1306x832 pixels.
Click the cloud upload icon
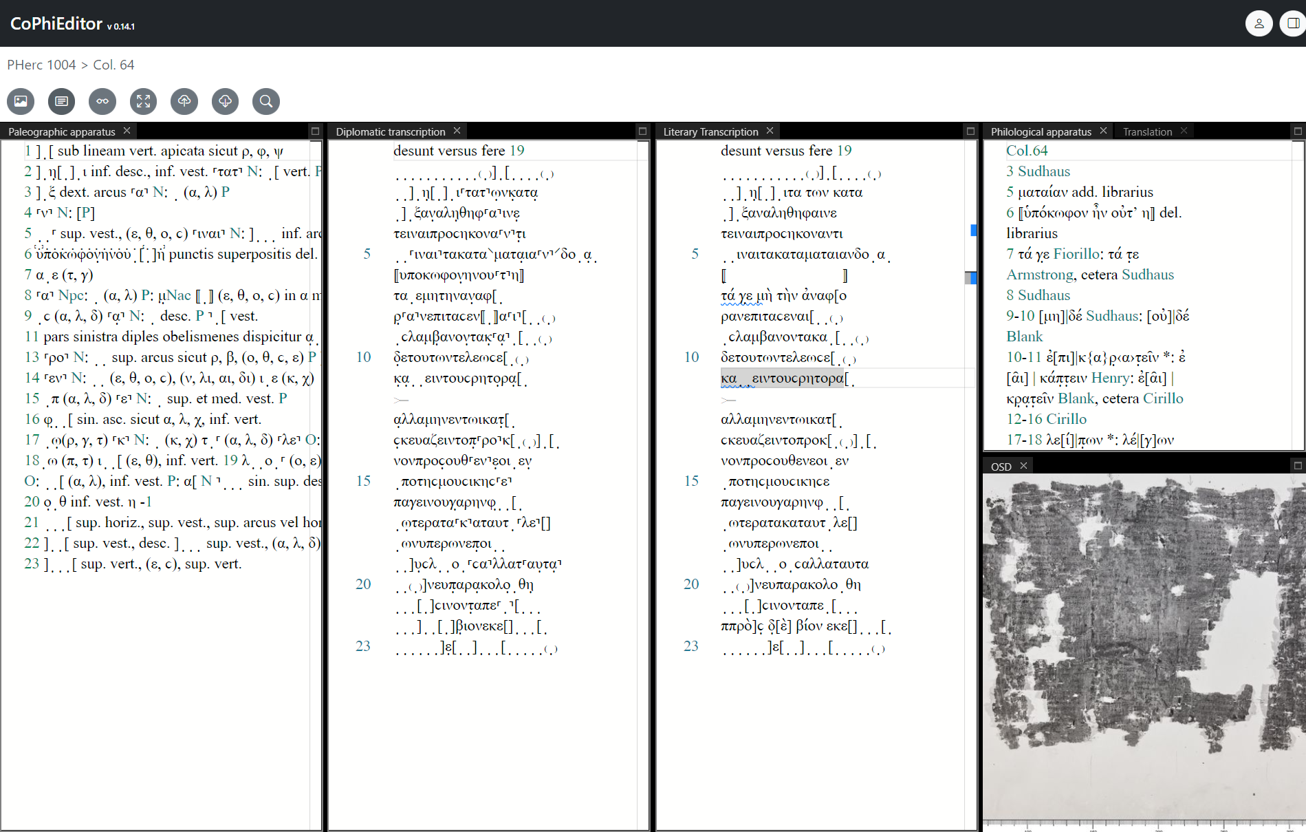(x=184, y=101)
